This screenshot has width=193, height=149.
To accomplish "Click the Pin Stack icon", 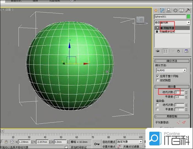I will pos(158,51).
